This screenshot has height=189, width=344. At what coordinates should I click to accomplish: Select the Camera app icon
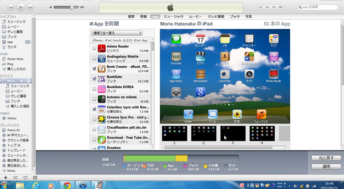249,75
